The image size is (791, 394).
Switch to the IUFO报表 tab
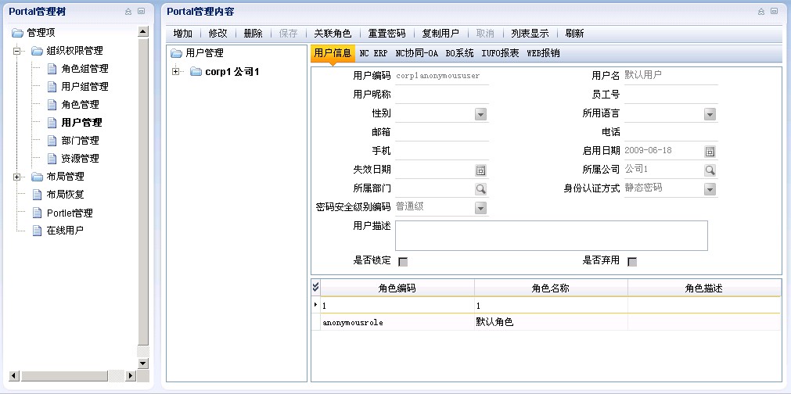500,53
